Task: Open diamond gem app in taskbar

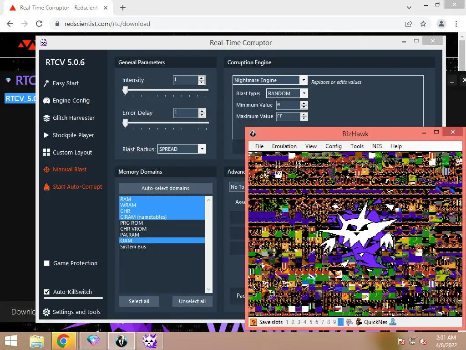Action: coord(93,341)
